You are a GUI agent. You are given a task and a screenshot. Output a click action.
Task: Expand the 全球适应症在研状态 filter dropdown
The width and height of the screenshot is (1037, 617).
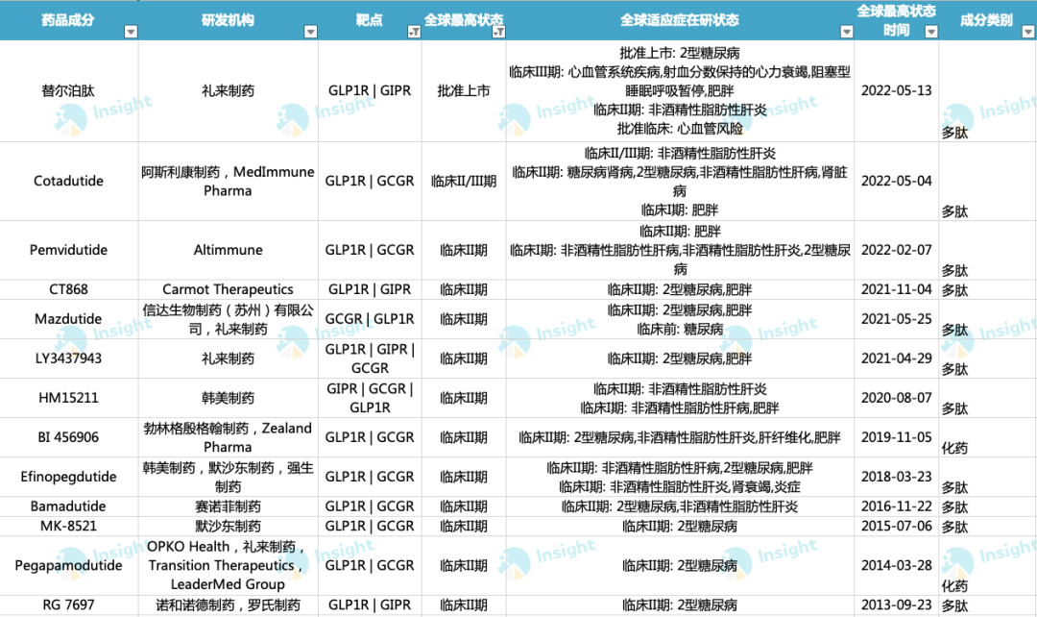846,32
